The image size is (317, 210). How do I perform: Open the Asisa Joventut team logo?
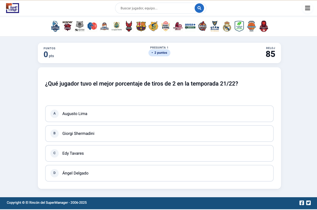190,26
